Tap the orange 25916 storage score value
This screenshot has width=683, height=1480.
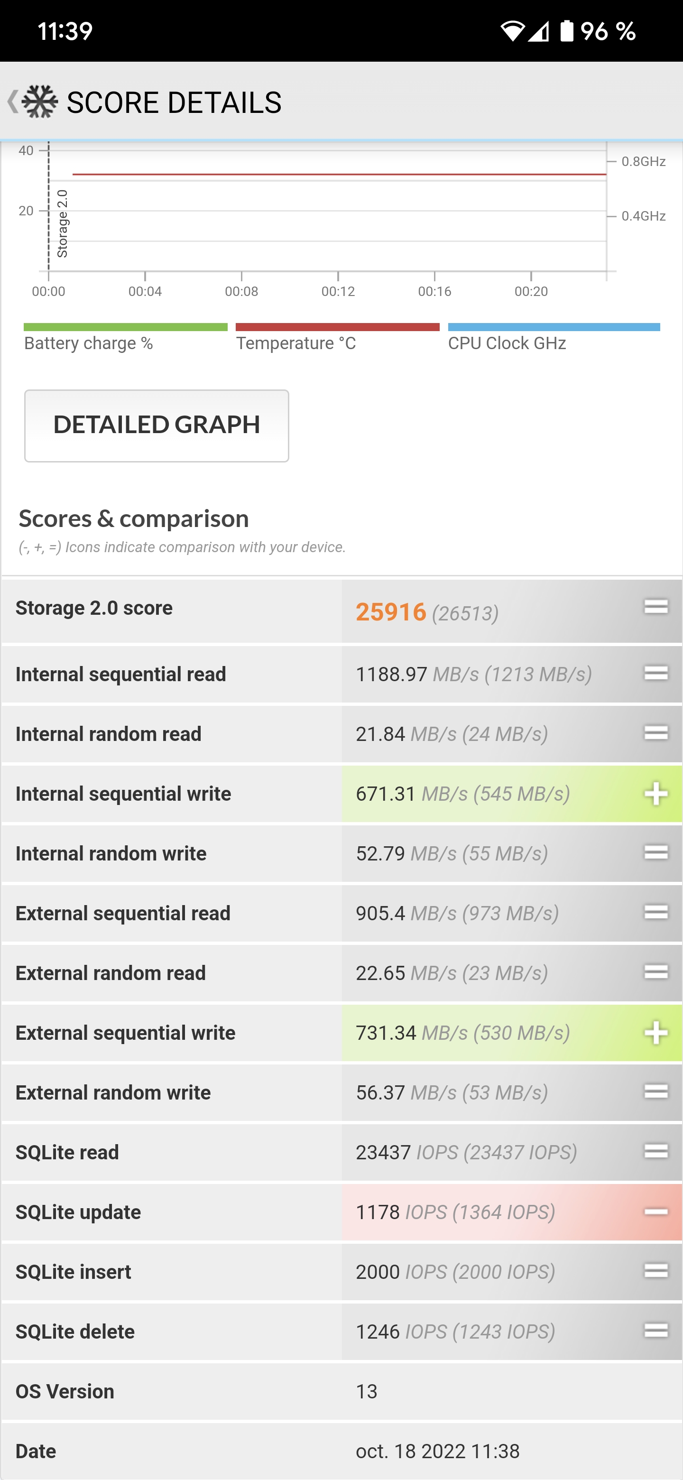[x=391, y=612]
